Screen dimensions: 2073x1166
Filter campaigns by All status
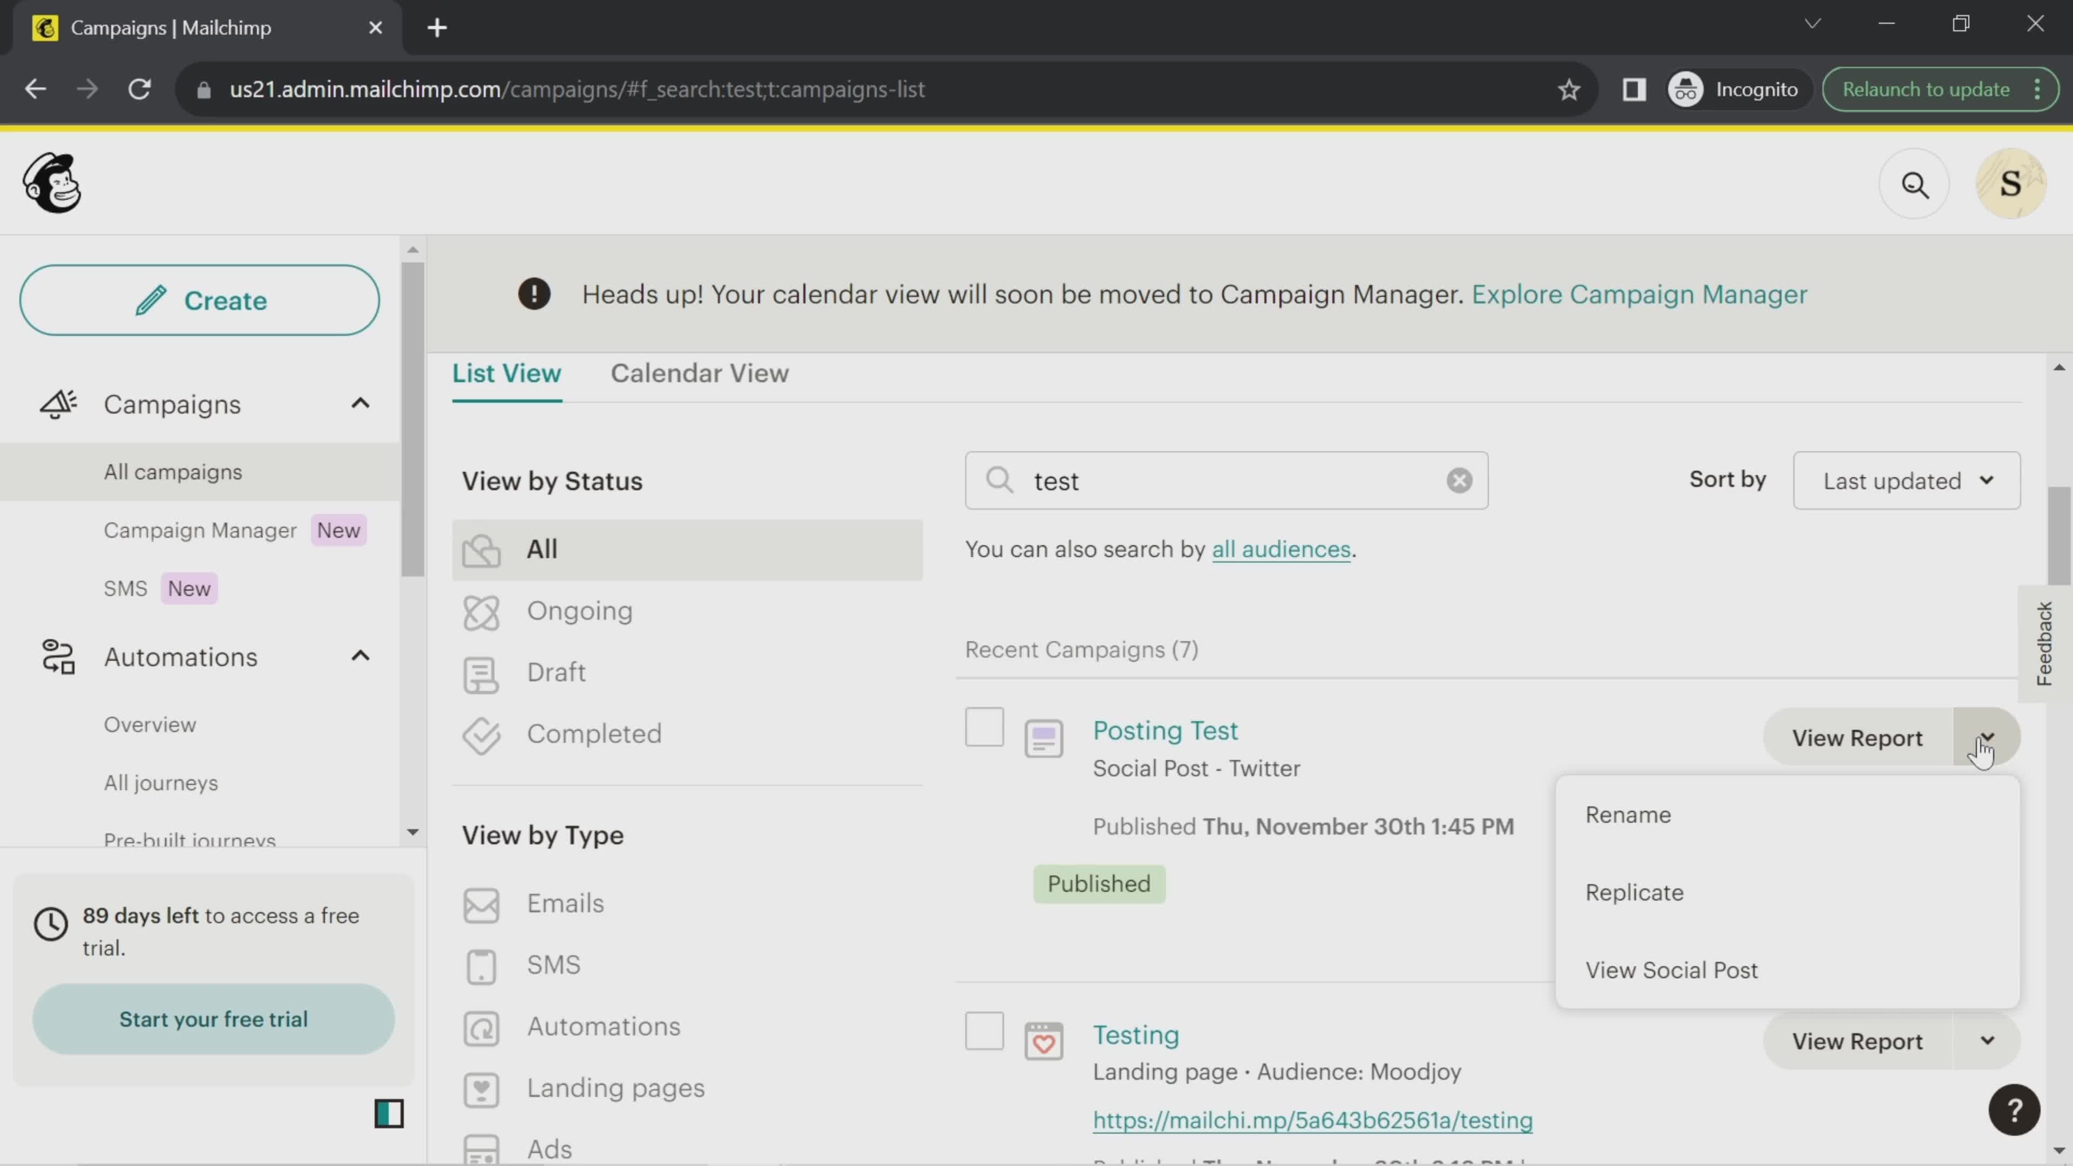(x=687, y=550)
